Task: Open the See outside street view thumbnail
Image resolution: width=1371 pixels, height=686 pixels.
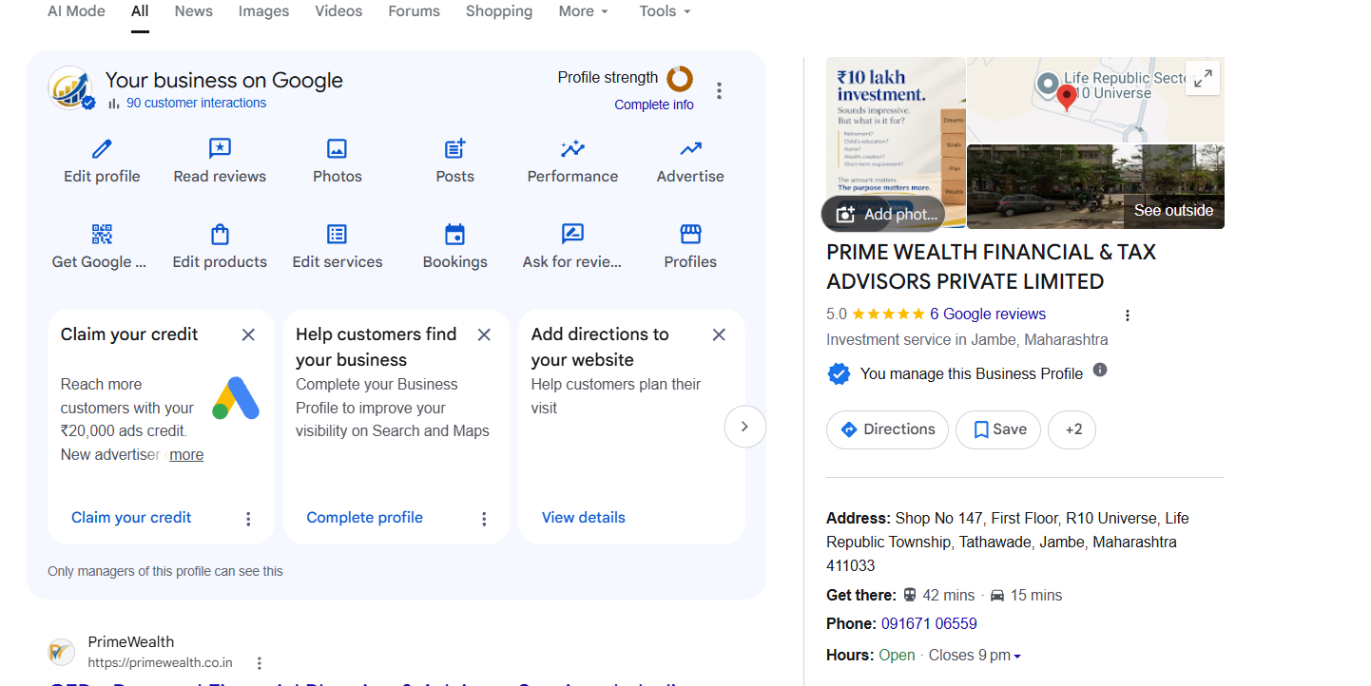Action: click(1095, 186)
